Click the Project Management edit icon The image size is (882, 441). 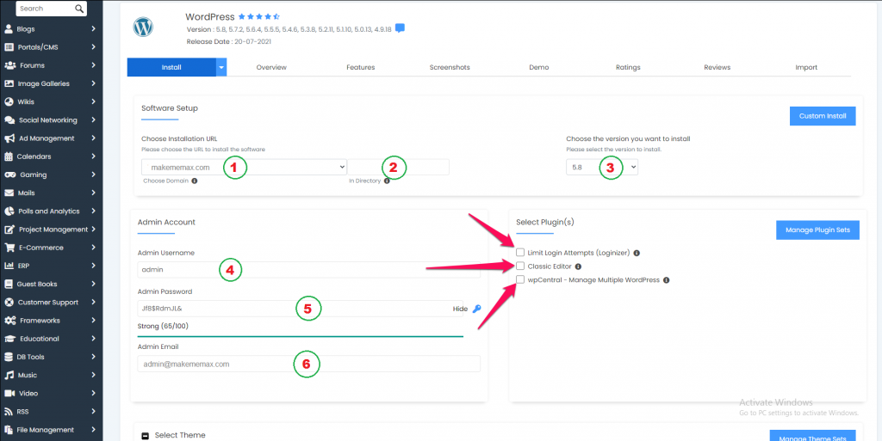[9, 230]
